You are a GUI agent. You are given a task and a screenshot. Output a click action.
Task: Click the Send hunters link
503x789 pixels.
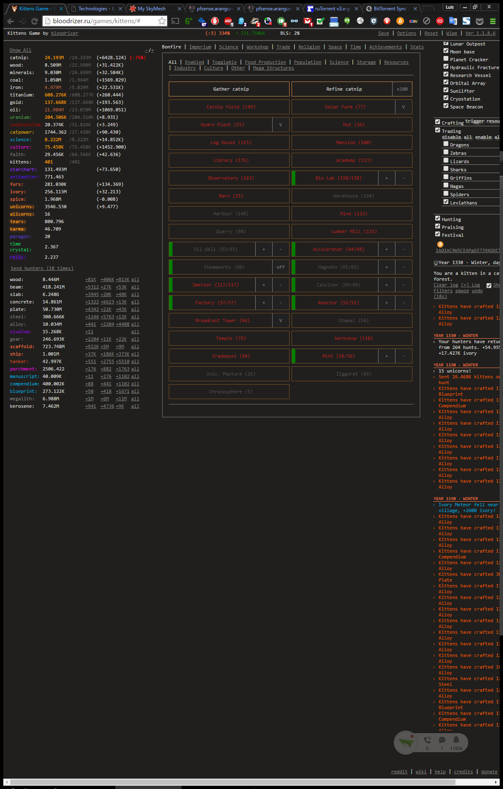coord(42,269)
